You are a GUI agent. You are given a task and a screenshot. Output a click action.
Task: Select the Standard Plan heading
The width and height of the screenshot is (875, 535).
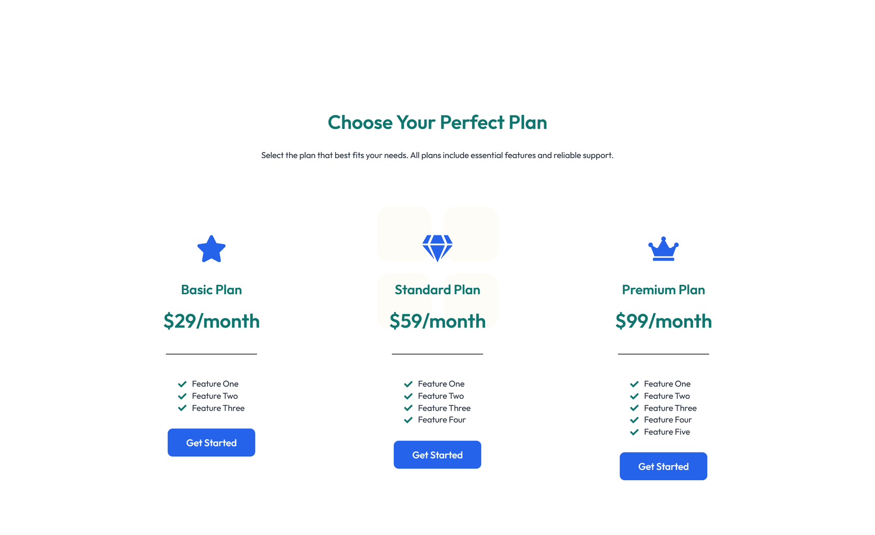pyautogui.click(x=437, y=290)
